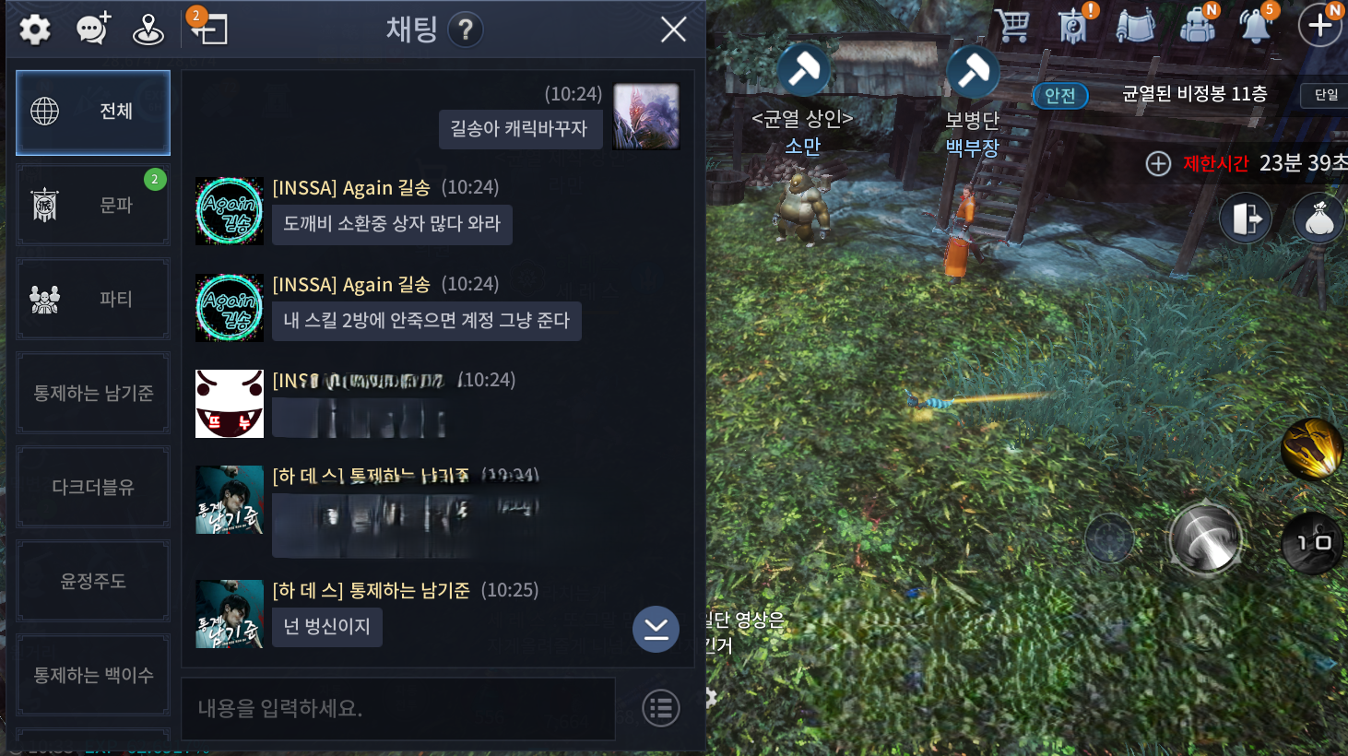The image size is (1348, 756).
Task: Open whisper with 다크더블유
Action: click(93, 487)
